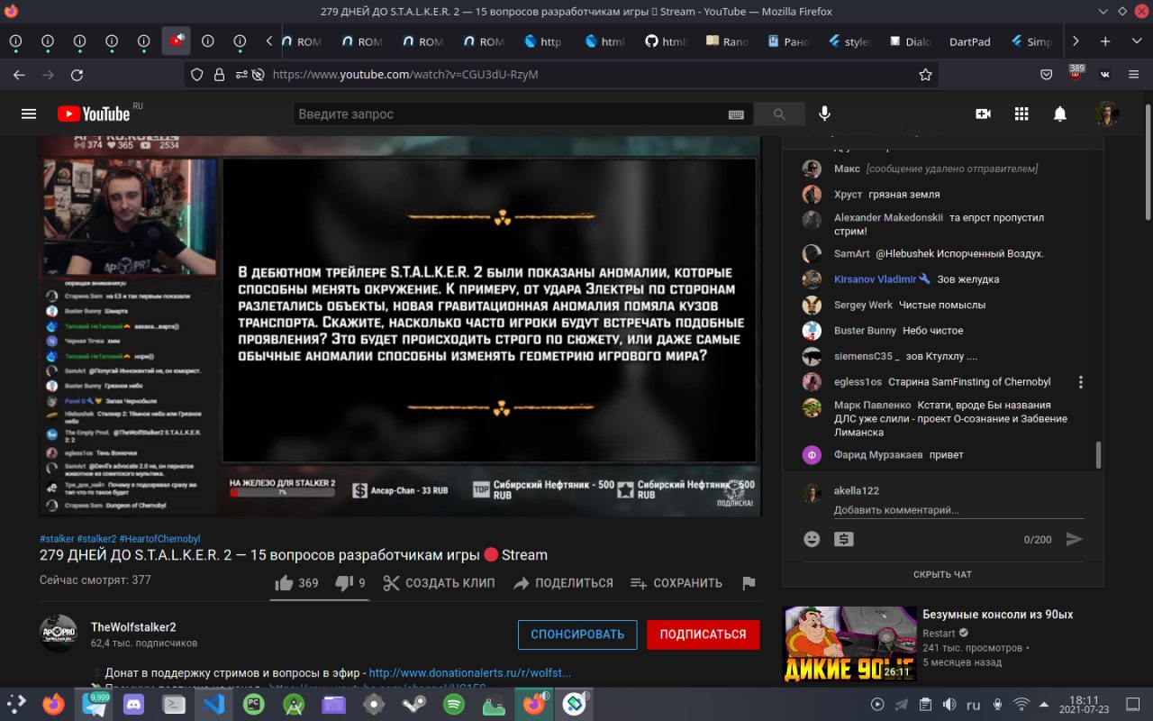This screenshot has width=1153, height=721.
Task: Go back to the previous page
Action: [19, 75]
